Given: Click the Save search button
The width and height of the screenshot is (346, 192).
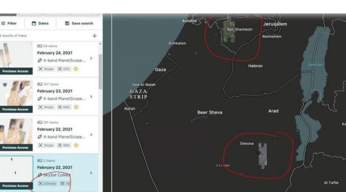Looking at the screenshot, I should tap(79, 23).
